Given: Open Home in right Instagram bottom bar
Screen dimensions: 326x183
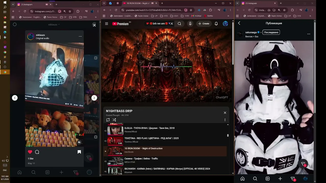Looking at the screenshot, I should 242,179.
